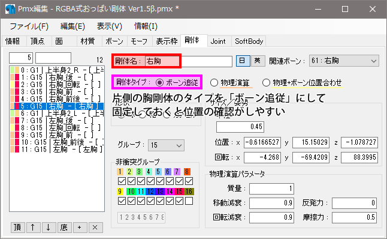Screen dimensions: 387x239
Task: Select list row 9 : G15 左胸_前
Action: coord(57,135)
